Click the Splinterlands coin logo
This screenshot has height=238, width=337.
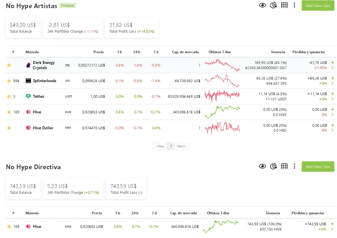(28, 81)
